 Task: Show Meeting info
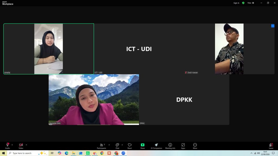[170, 146]
